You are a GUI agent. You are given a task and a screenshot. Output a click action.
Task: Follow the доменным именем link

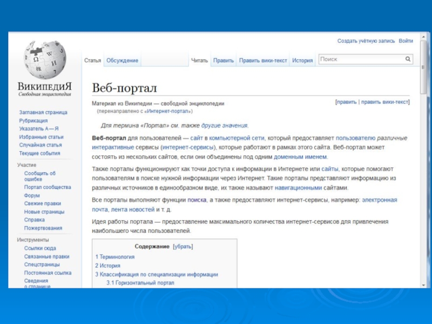[300, 157]
